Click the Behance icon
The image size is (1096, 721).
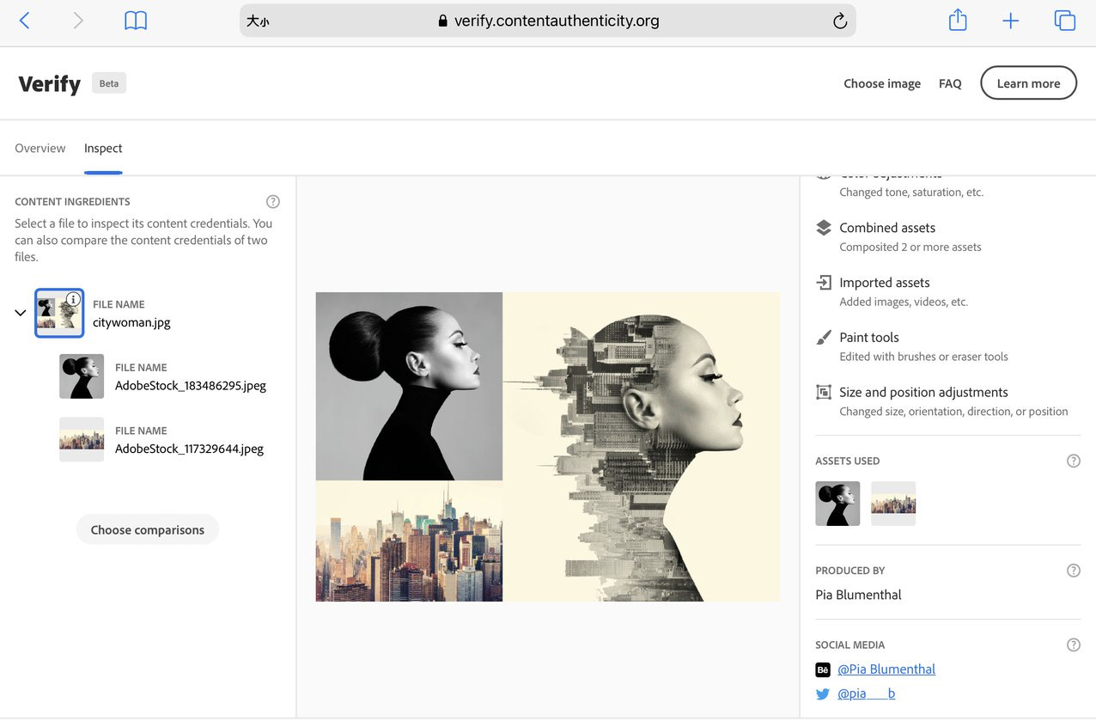coord(823,669)
